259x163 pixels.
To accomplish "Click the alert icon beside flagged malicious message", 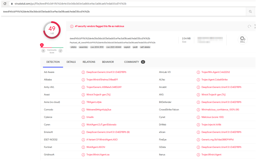I will pos(72,26).
